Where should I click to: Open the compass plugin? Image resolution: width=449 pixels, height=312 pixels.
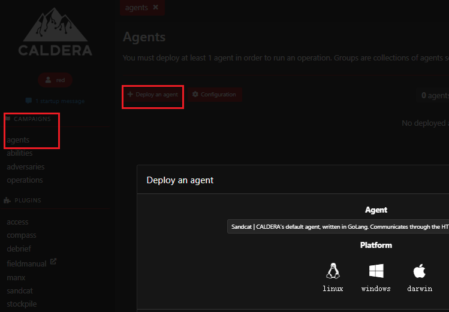[x=22, y=235]
